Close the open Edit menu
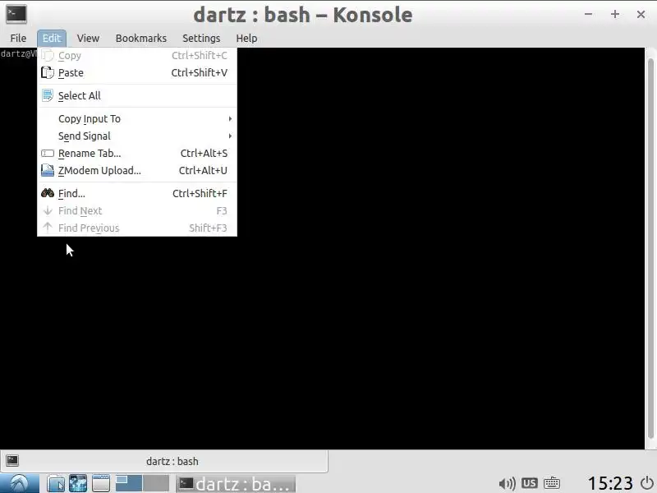 point(52,38)
